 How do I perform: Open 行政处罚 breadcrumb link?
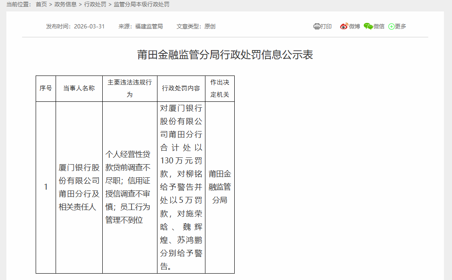pyautogui.click(x=95, y=4)
